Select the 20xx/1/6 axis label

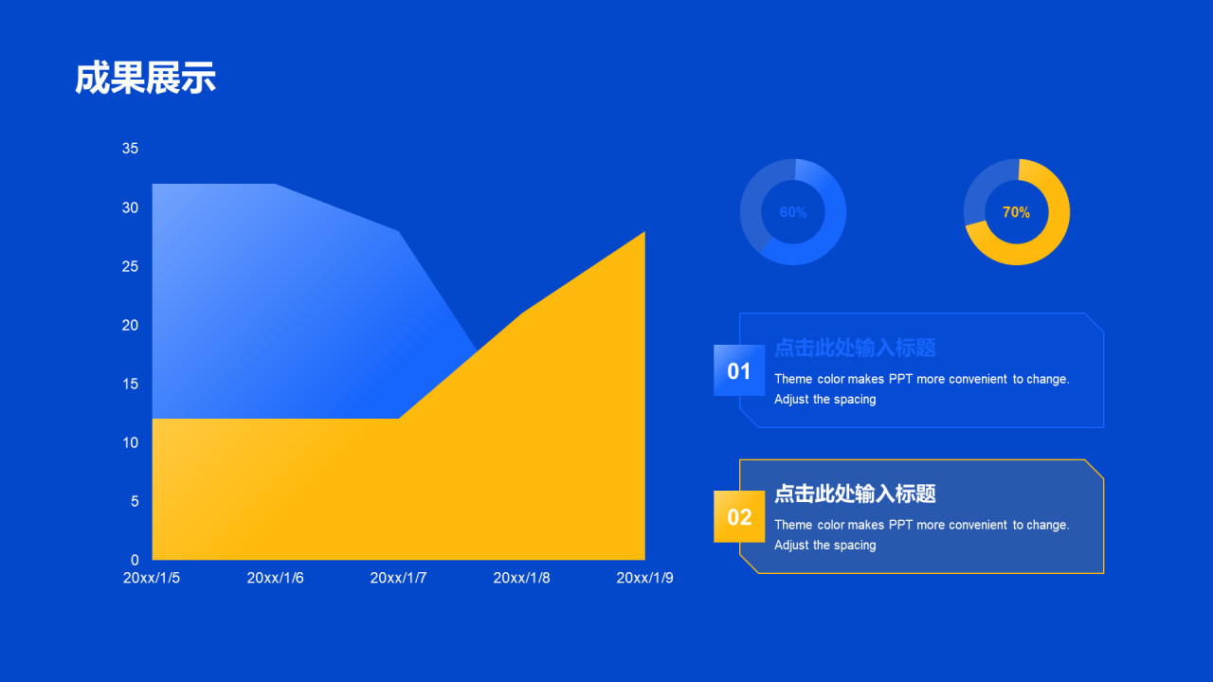point(275,578)
